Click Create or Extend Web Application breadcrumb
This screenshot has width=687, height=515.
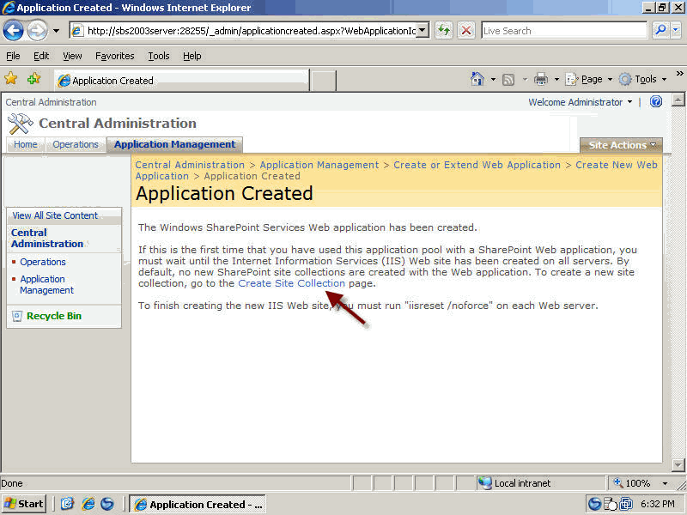point(477,165)
